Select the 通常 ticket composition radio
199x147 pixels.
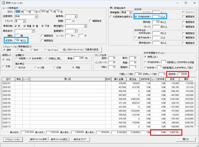click(x=4, y=50)
